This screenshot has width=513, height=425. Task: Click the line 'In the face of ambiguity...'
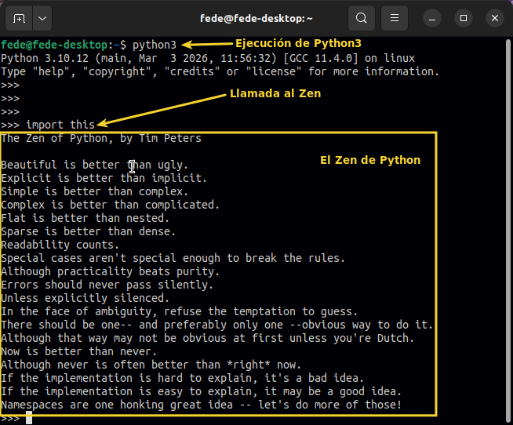(x=180, y=312)
